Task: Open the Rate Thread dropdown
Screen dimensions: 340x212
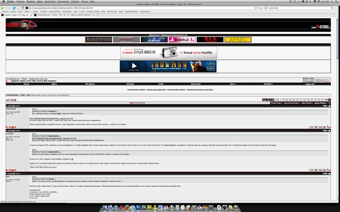Action: (307, 103)
